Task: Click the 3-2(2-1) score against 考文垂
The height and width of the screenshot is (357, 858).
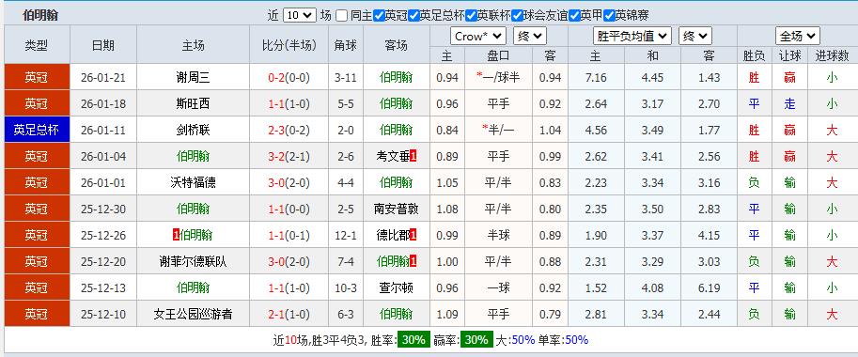Action: click(289, 156)
